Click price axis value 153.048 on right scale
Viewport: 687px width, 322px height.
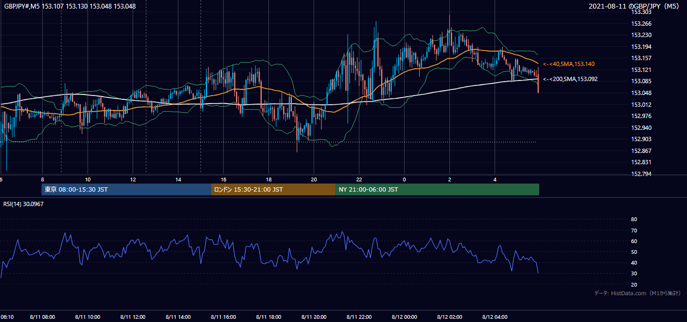[641, 93]
